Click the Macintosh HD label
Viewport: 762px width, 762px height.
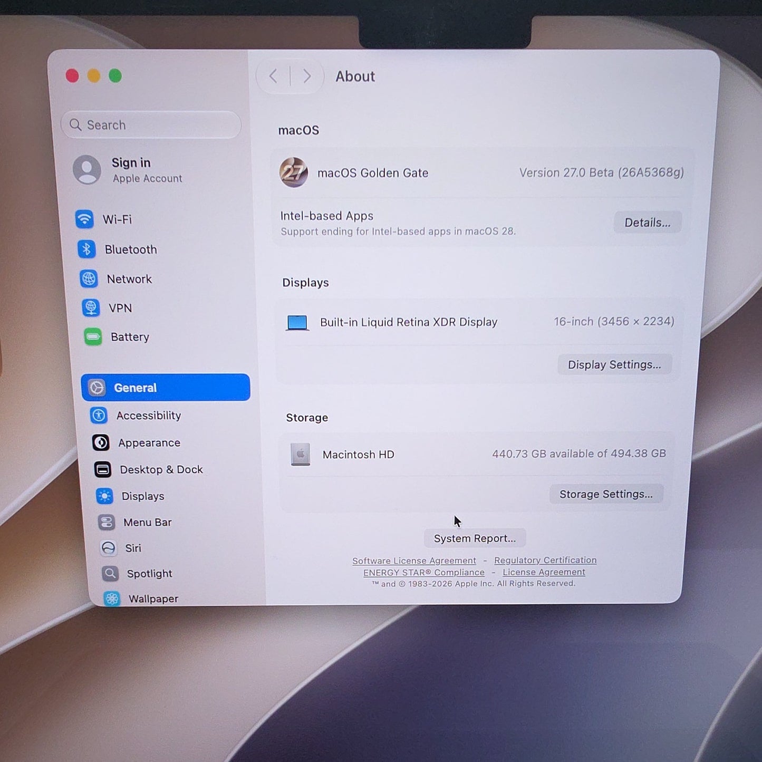tap(359, 455)
